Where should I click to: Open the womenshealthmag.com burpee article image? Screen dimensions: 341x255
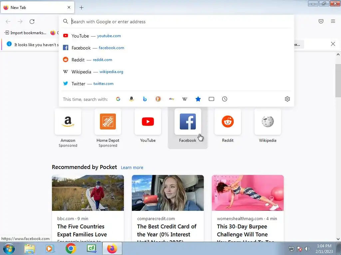[x=248, y=193]
